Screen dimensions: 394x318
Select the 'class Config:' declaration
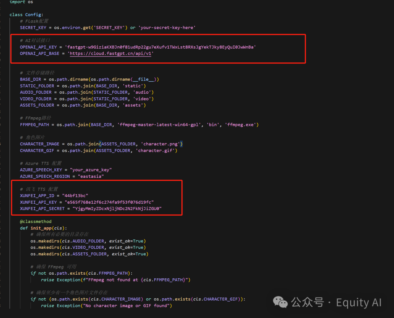pyautogui.click(x=26, y=15)
